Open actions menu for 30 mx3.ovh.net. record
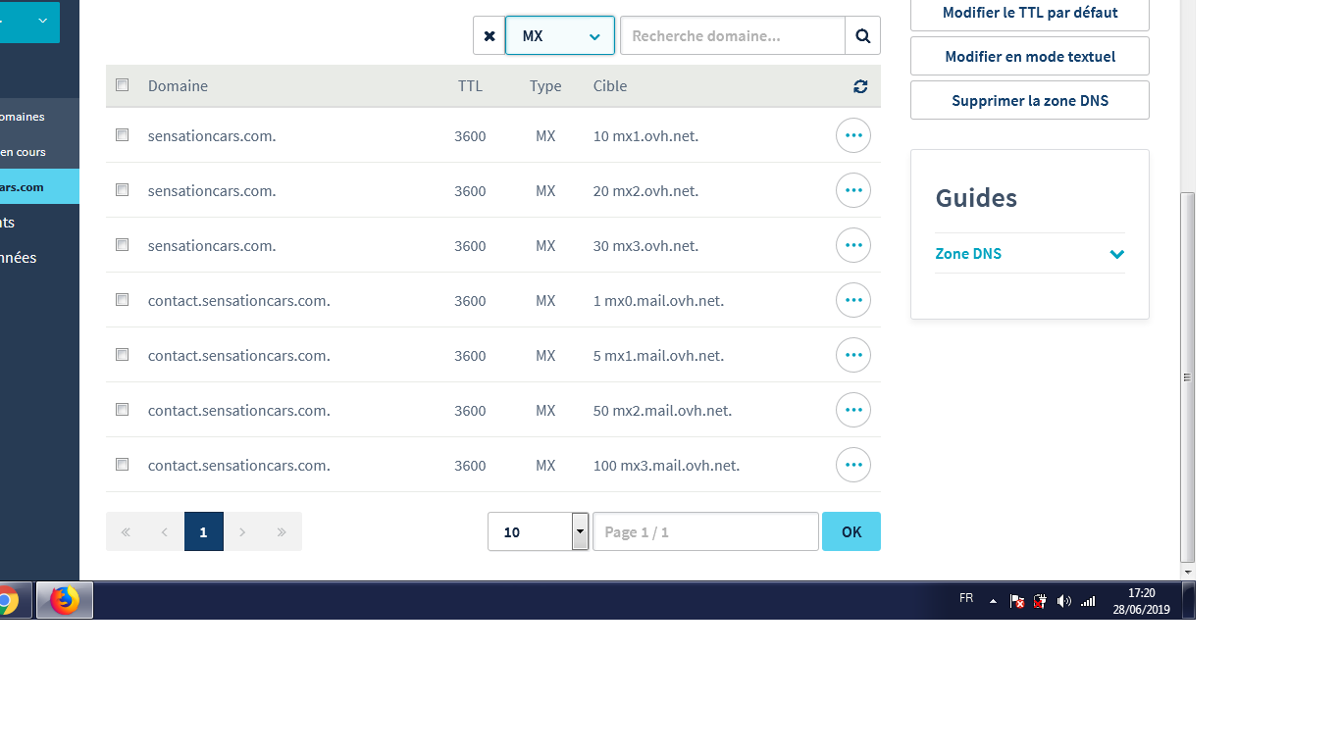The image size is (1340, 753). point(852,245)
